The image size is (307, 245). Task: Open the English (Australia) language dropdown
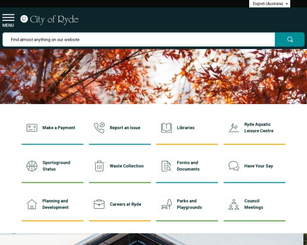point(270,4)
